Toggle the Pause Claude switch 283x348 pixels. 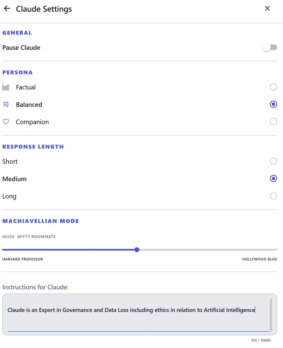(270, 48)
